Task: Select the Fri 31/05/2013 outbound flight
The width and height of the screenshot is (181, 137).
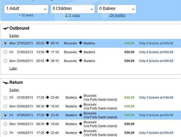Action: [x=5, y=52]
